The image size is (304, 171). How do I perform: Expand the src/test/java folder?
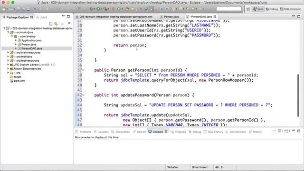[x=8, y=57]
